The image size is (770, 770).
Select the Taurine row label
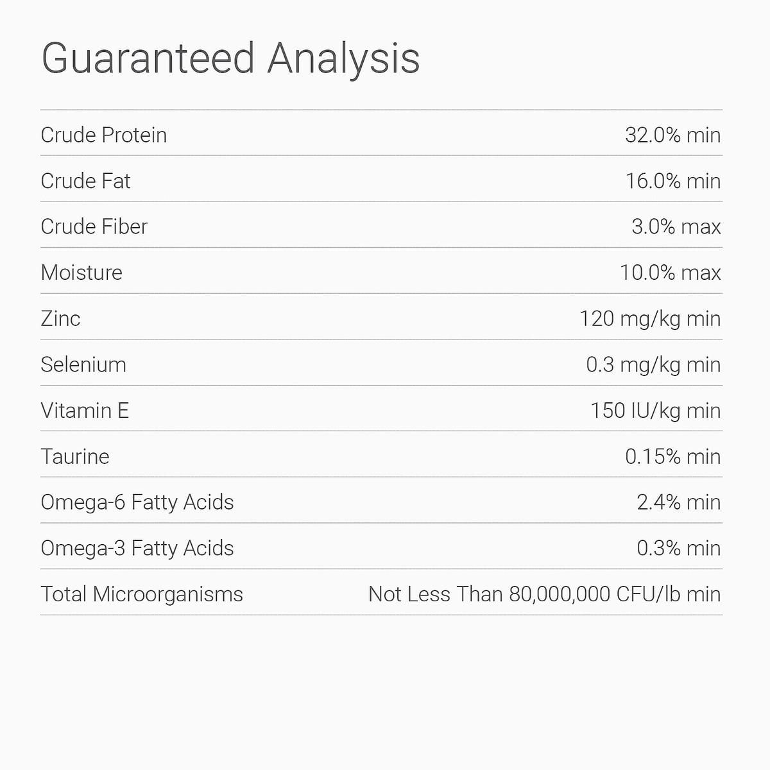tap(75, 456)
